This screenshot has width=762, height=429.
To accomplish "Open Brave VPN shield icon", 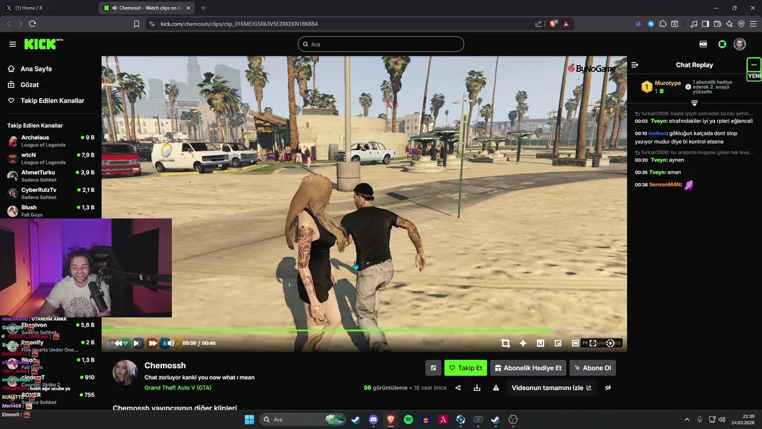I will [x=741, y=24].
